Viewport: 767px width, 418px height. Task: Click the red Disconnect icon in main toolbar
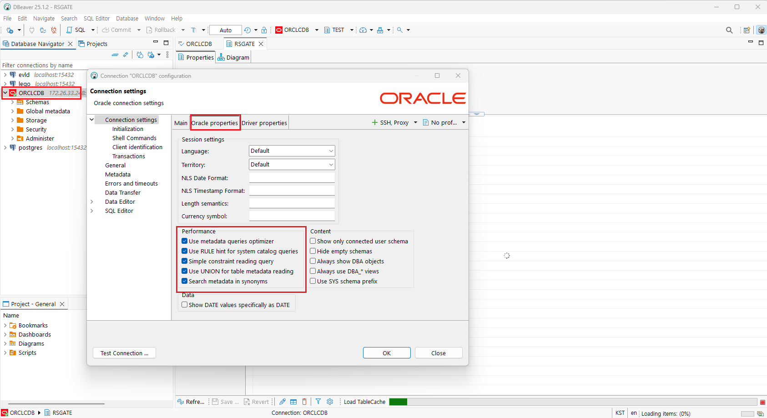[54, 30]
